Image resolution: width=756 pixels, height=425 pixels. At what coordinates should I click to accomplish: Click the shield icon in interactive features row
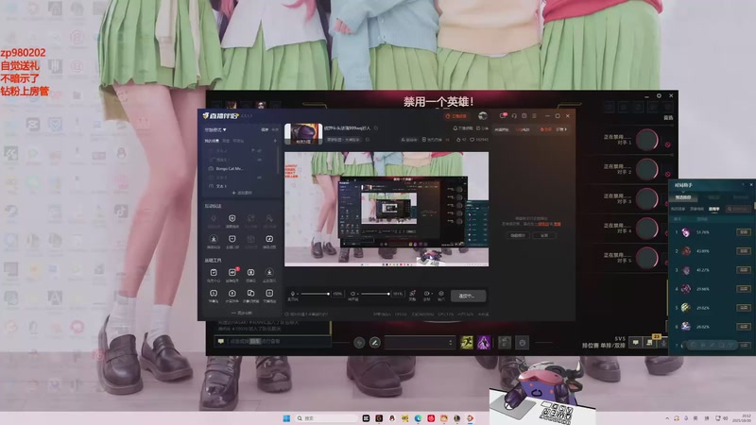232,219
